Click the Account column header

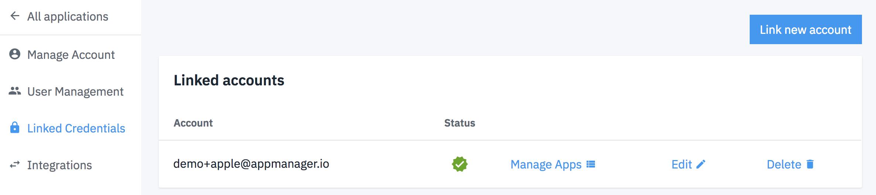click(193, 123)
